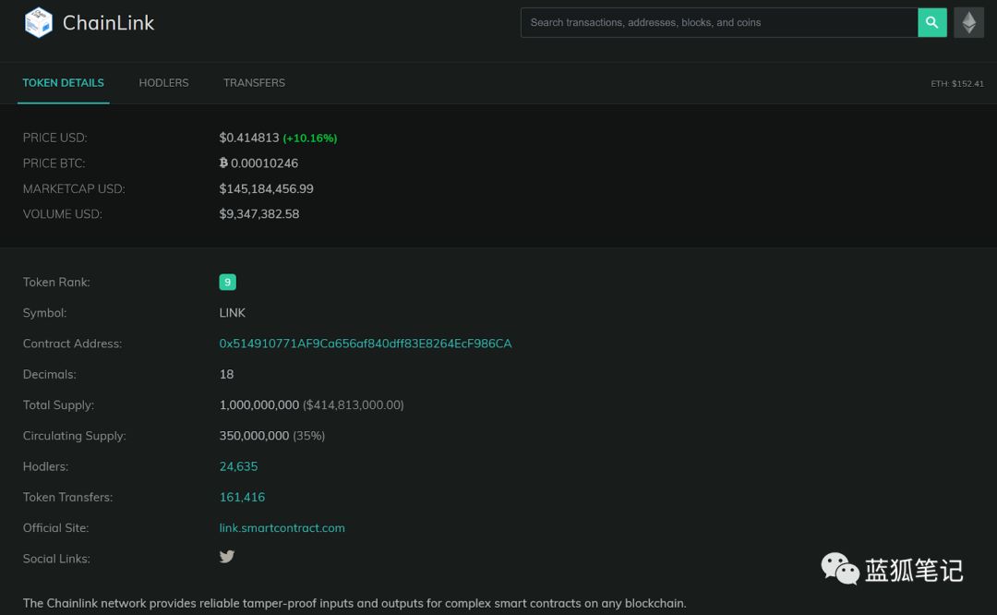The image size is (997, 615).
Task: Focus the search transactions input field
Action: coord(719,22)
